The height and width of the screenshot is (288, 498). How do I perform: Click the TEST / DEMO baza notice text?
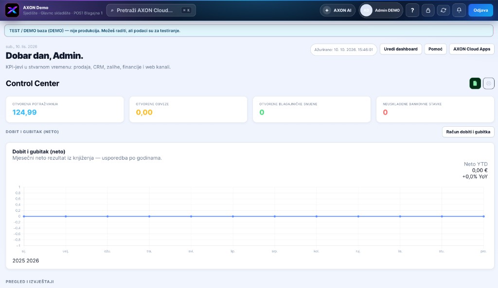coord(95,31)
